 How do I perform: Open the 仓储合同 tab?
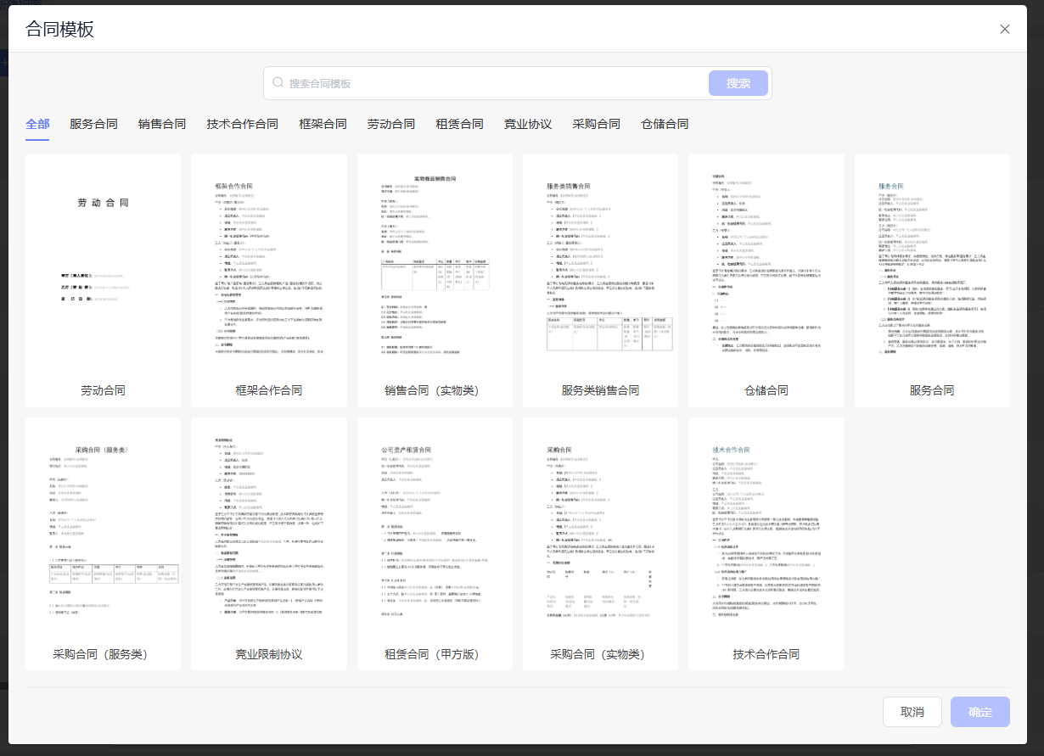pos(665,124)
